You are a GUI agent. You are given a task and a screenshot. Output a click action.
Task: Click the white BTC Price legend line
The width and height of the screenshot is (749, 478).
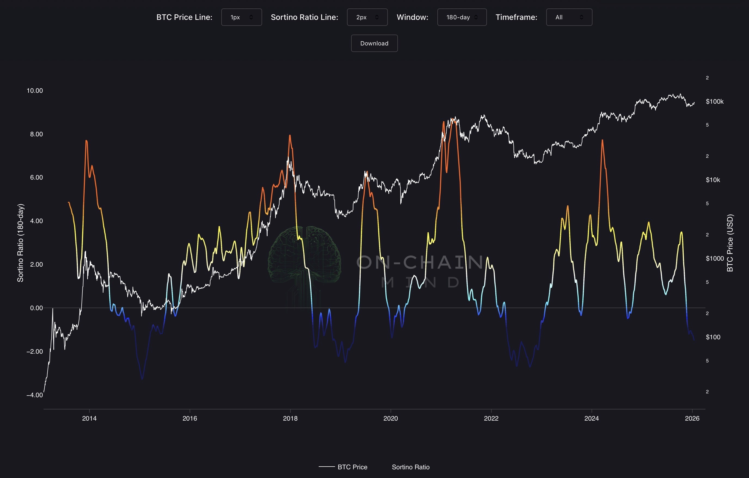pyautogui.click(x=327, y=467)
